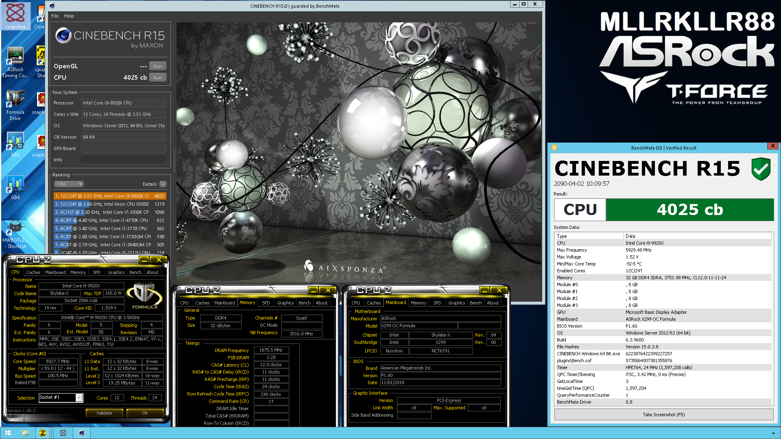The image size is (781, 439).
Task: Select Mainboard tab in left CPU-Z window
Action: click(55, 272)
